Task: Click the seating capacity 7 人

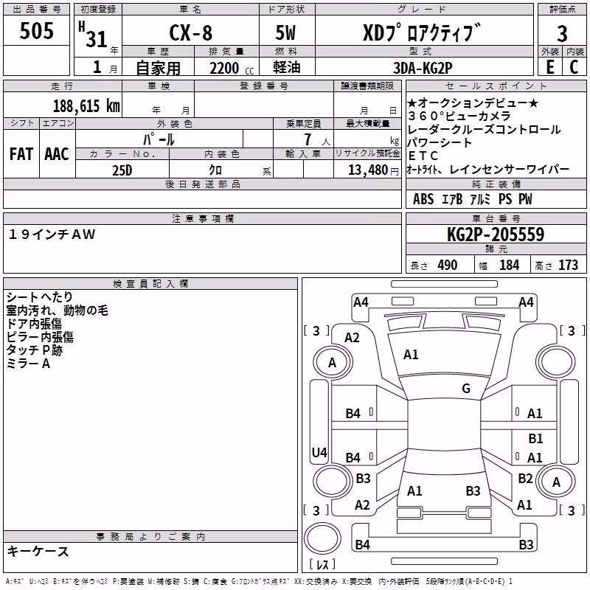Action: (x=317, y=139)
